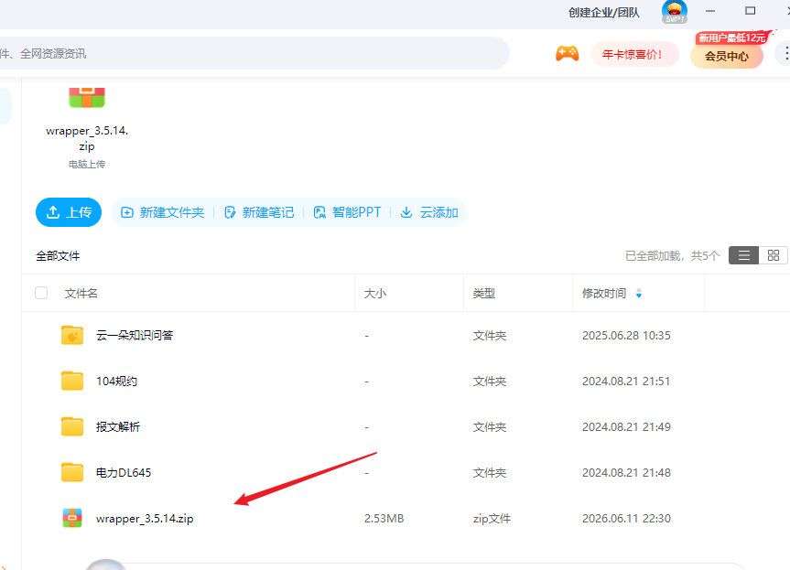
Task: Click the 新用户最低12元 promo badge
Action: coord(732,38)
